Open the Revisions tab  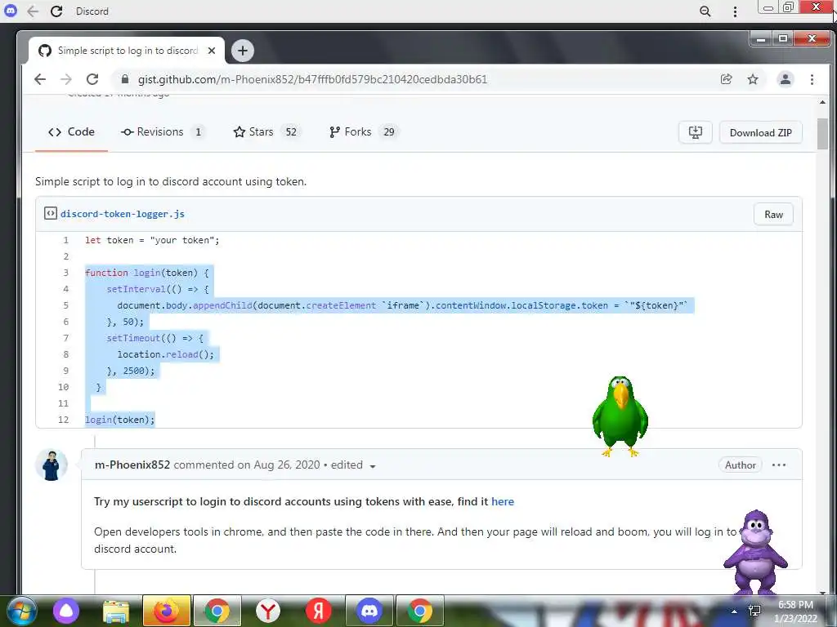(x=163, y=132)
